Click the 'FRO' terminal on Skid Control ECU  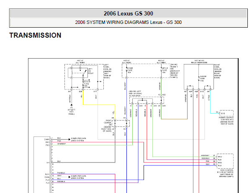tap(220, 157)
